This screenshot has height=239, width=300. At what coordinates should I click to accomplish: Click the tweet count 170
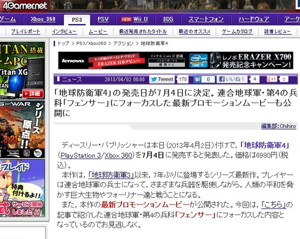click(x=183, y=79)
